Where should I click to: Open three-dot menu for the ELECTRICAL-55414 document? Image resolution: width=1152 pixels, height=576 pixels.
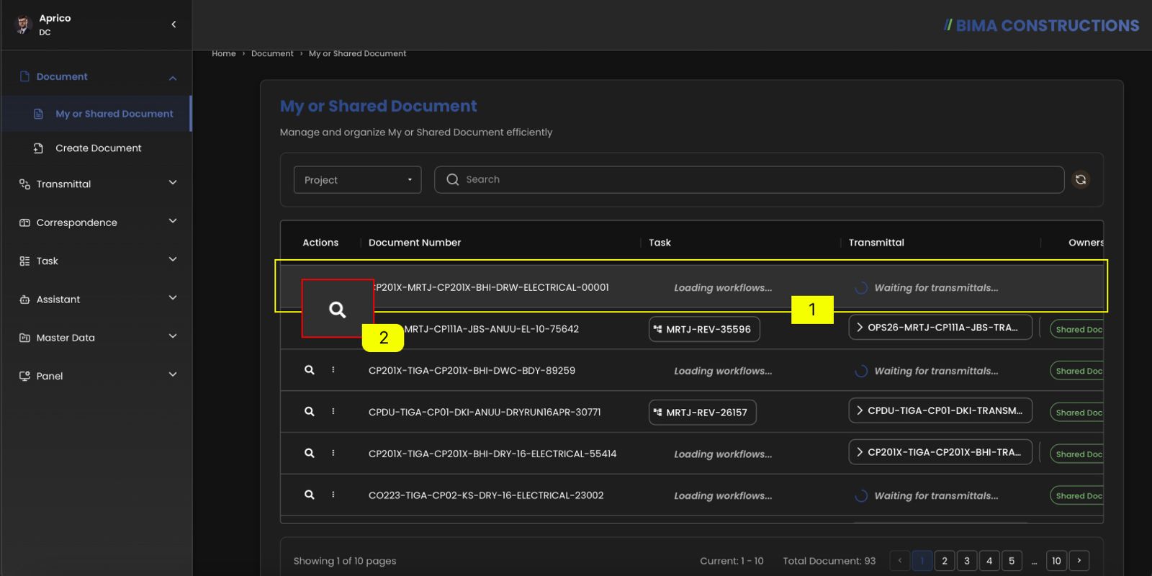333,454
